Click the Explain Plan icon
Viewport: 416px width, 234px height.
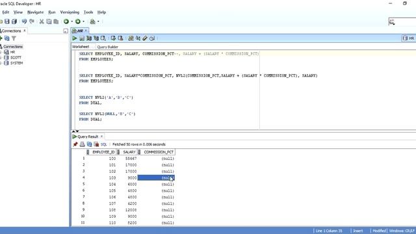coord(89,38)
